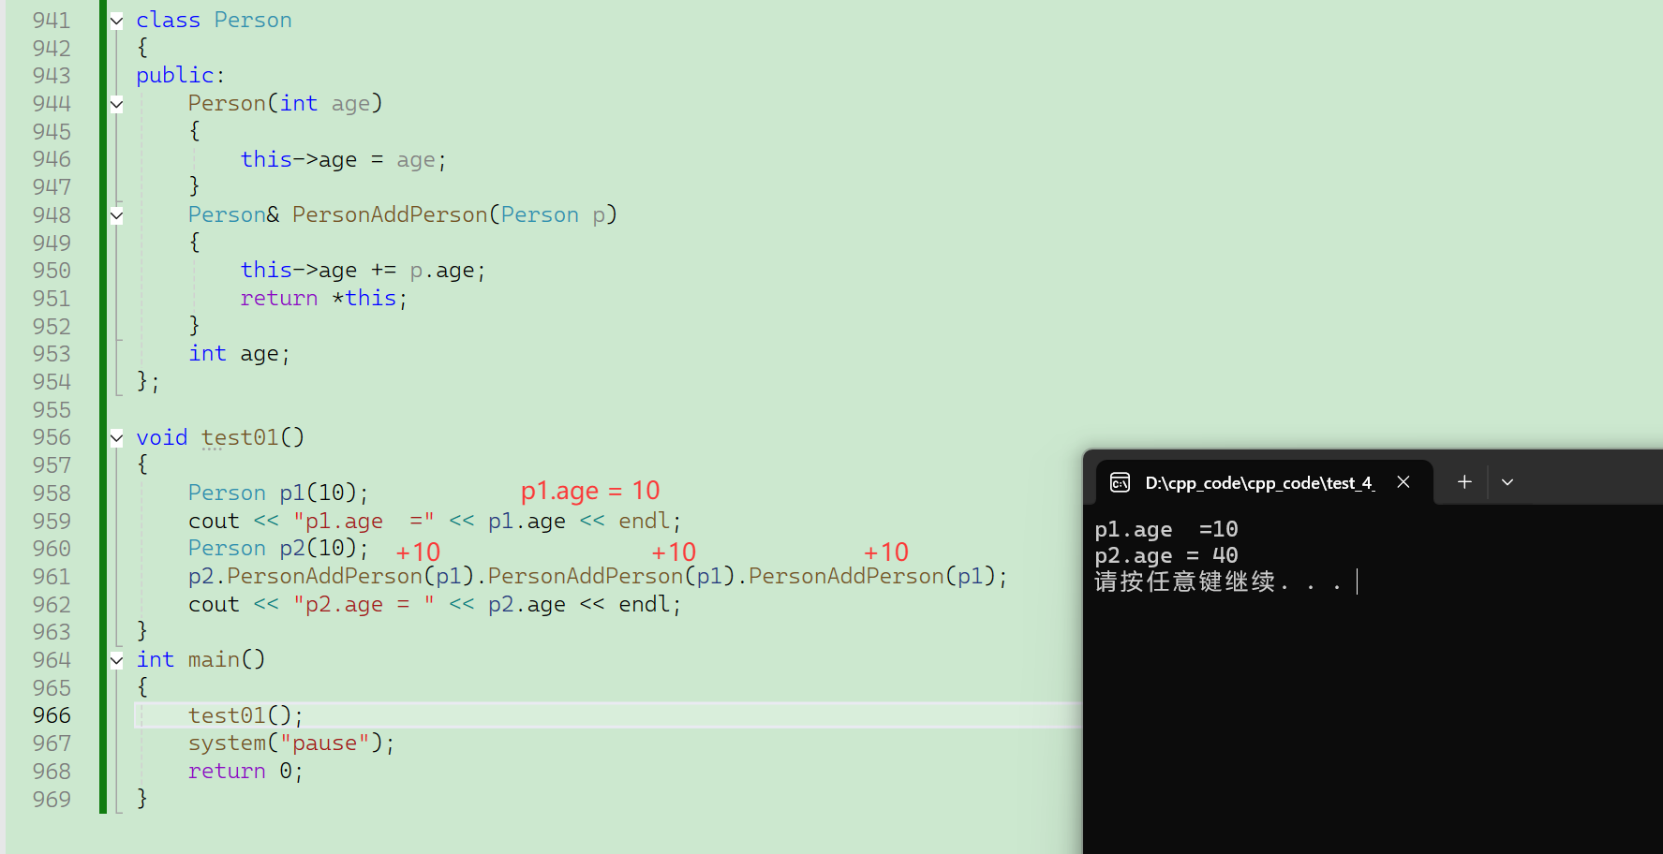Click the test01(); call in main
Image resolution: width=1663 pixels, height=854 pixels.
pos(245,715)
